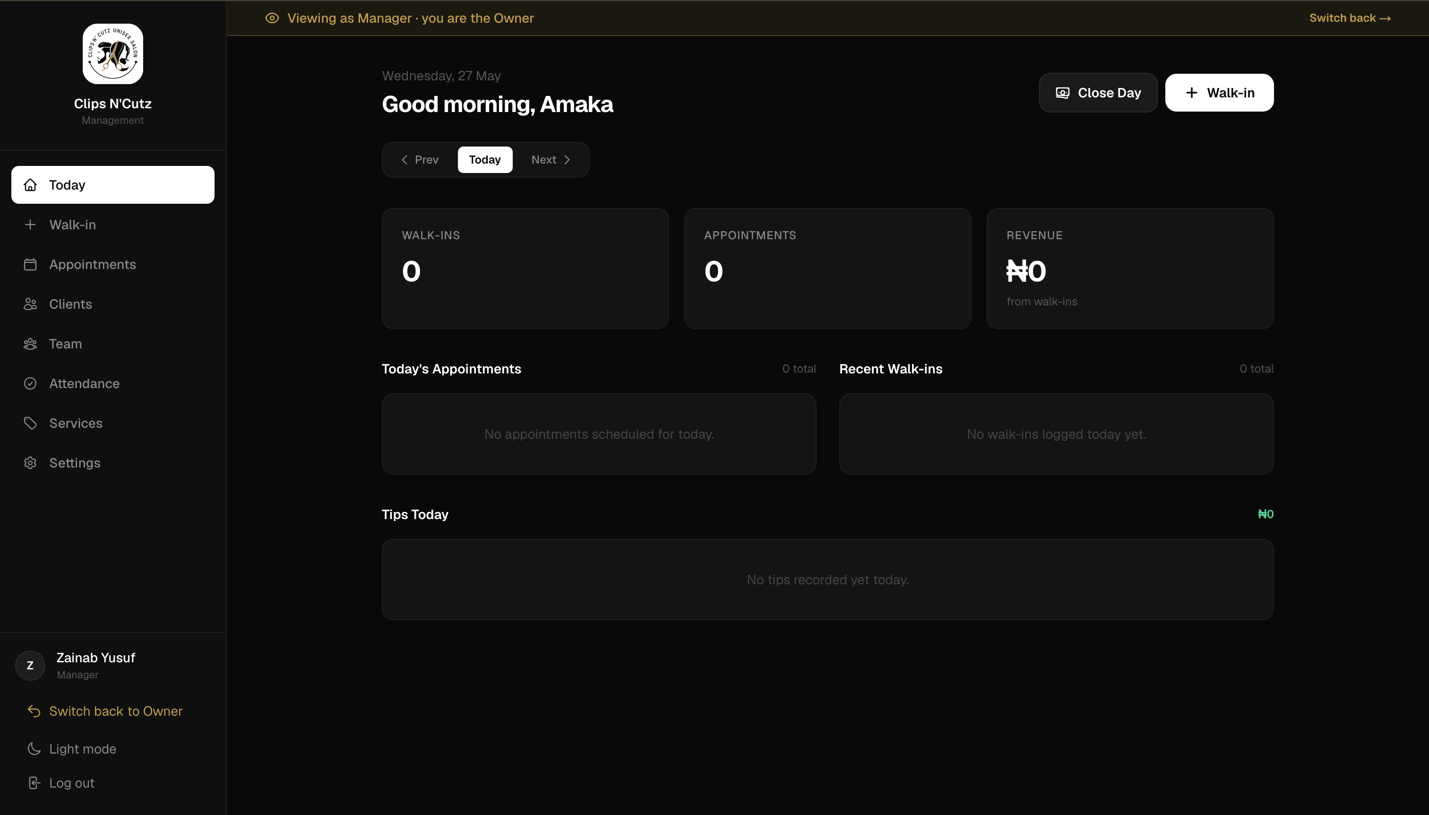1429x815 pixels.
Task: Click the left chevron beside Prev
Action: pos(405,159)
